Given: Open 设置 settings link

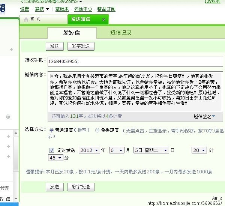Looking at the screenshot, I should point(24,9).
